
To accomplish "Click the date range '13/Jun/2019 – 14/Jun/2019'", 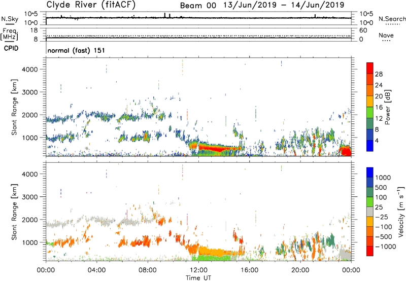I will point(284,5).
